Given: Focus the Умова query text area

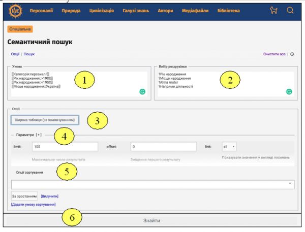Looking at the screenshot, I should 79,84.
